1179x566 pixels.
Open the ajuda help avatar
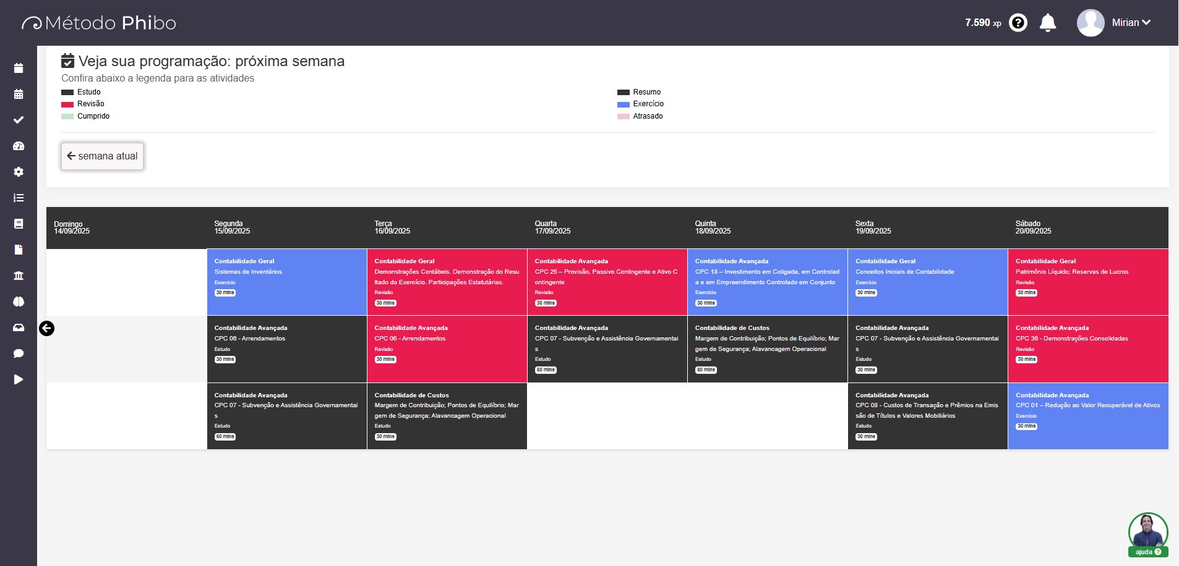pos(1147,534)
